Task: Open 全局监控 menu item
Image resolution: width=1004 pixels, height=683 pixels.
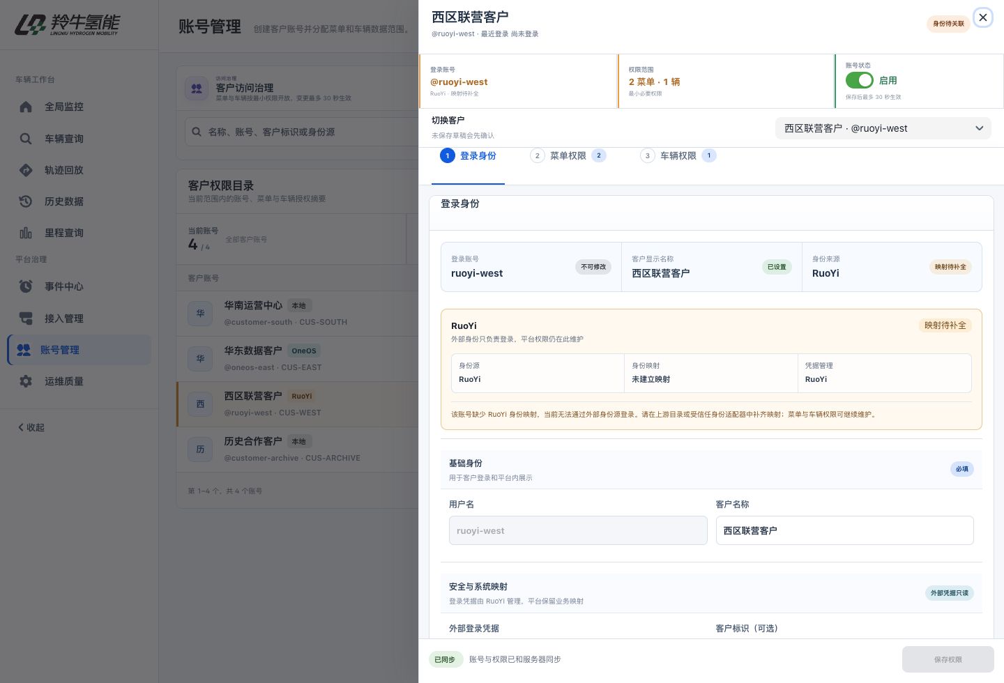Action: pyautogui.click(x=79, y=107)
